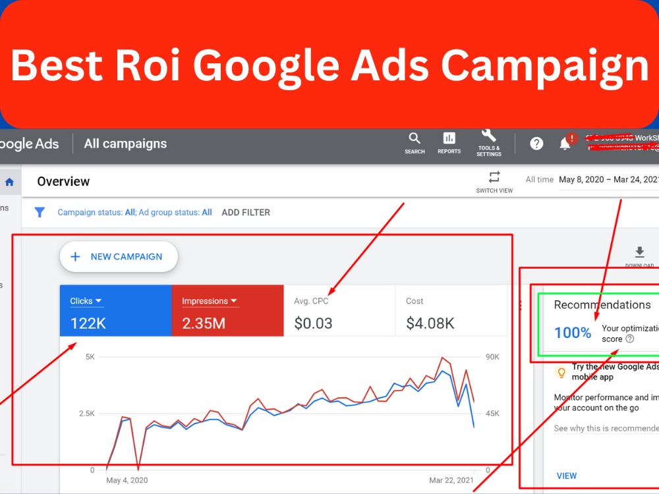Open the Clicks metric dropdown
Screen dimensions: 659x494
pos(86,301)
